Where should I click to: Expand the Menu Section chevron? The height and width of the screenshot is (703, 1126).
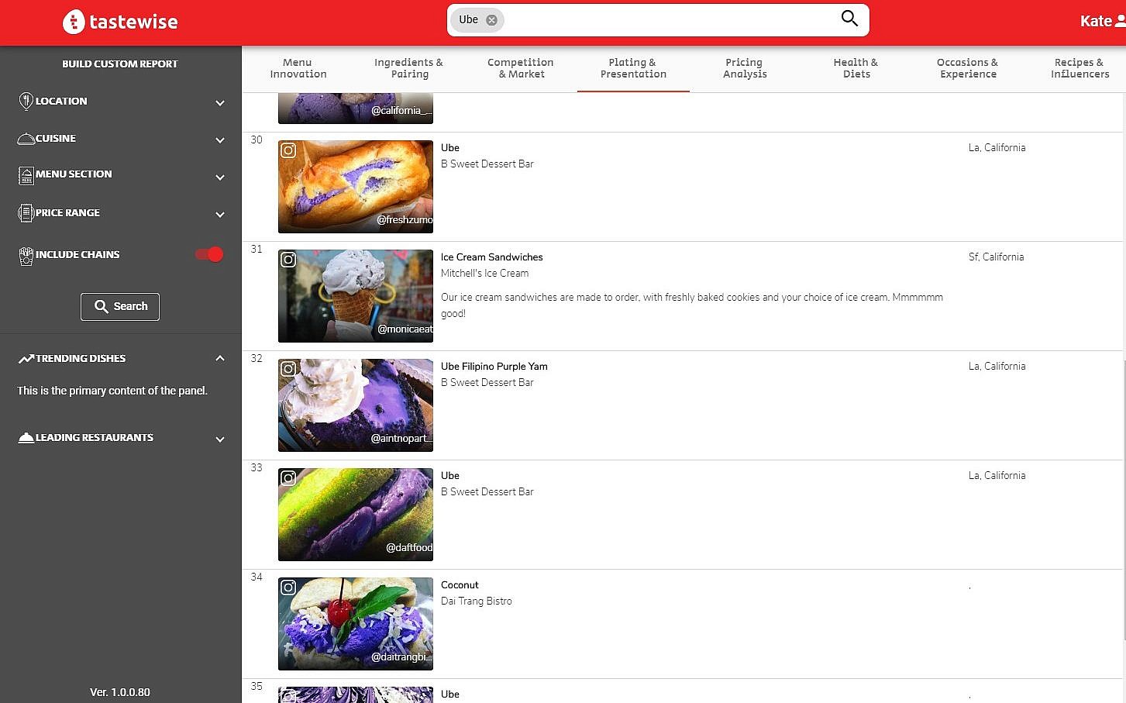click(220, 177)
